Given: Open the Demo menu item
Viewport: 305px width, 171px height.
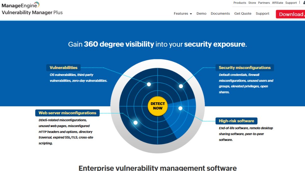Looking at the screenshot, I should 201,13.
